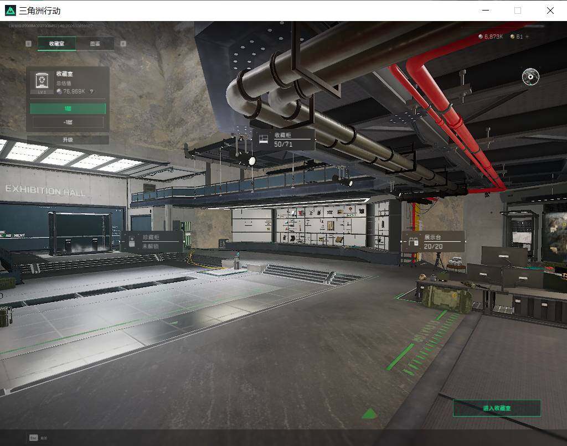Click the 6,873K currency balance text
The height and width of the screenshot is (446, 567).
(x=493, y=37)
